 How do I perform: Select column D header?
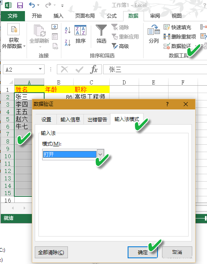(x=124, y=82)
